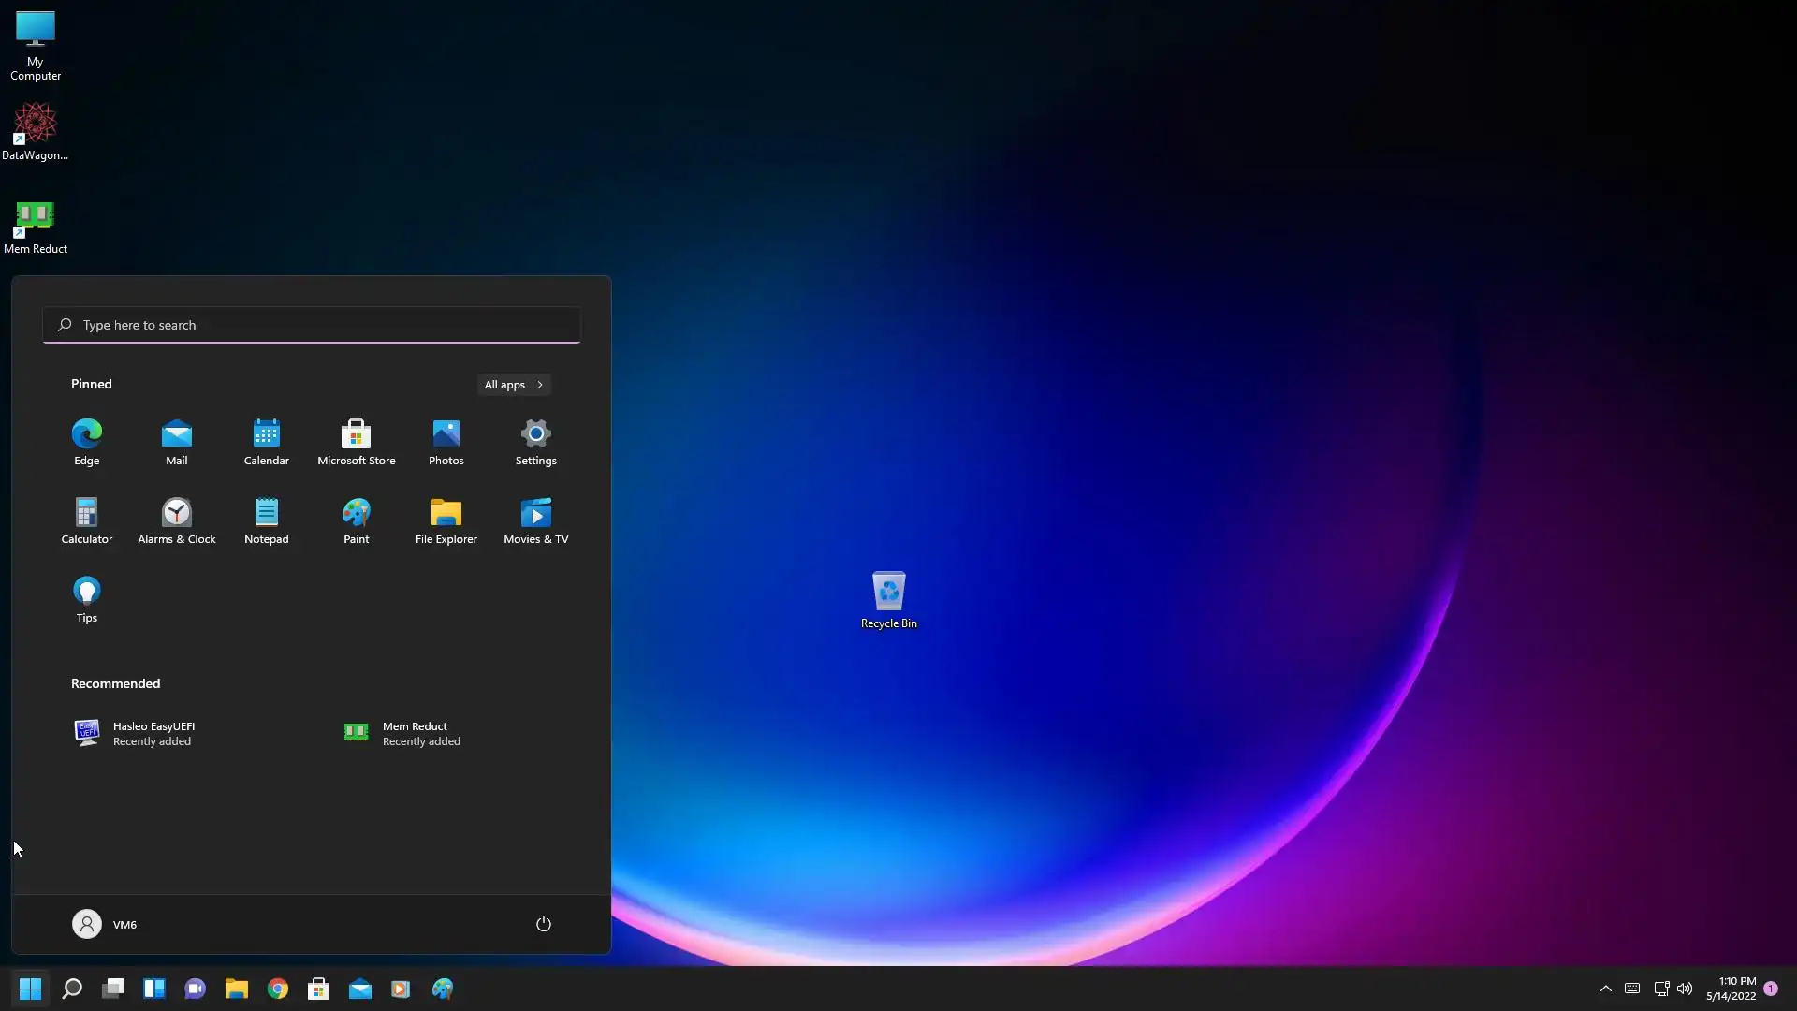Click the Type here to search field
This screenshot has height=1011, width=1797.
(312, 325)
